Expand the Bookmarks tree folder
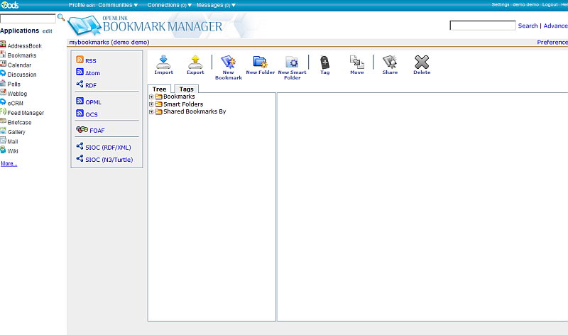Image resolution: width=568 pixels, height=335 pixels. coord(151,97)
